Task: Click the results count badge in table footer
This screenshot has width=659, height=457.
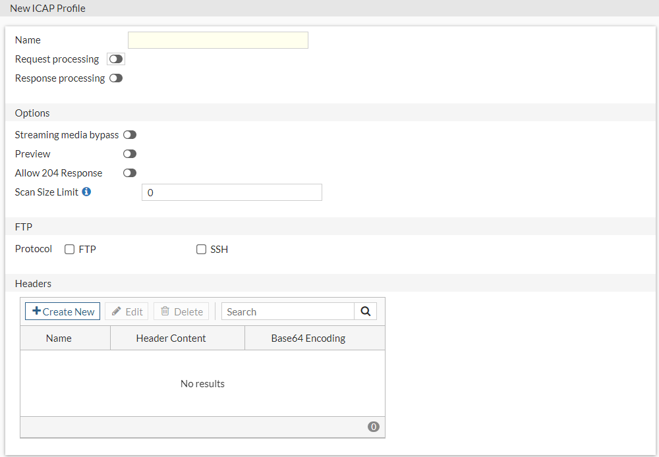Action: point(374,427)
